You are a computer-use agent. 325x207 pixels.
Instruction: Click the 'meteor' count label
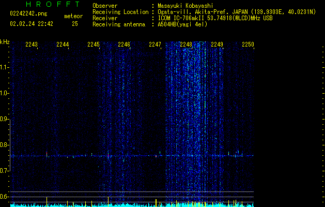coord(73,16)
